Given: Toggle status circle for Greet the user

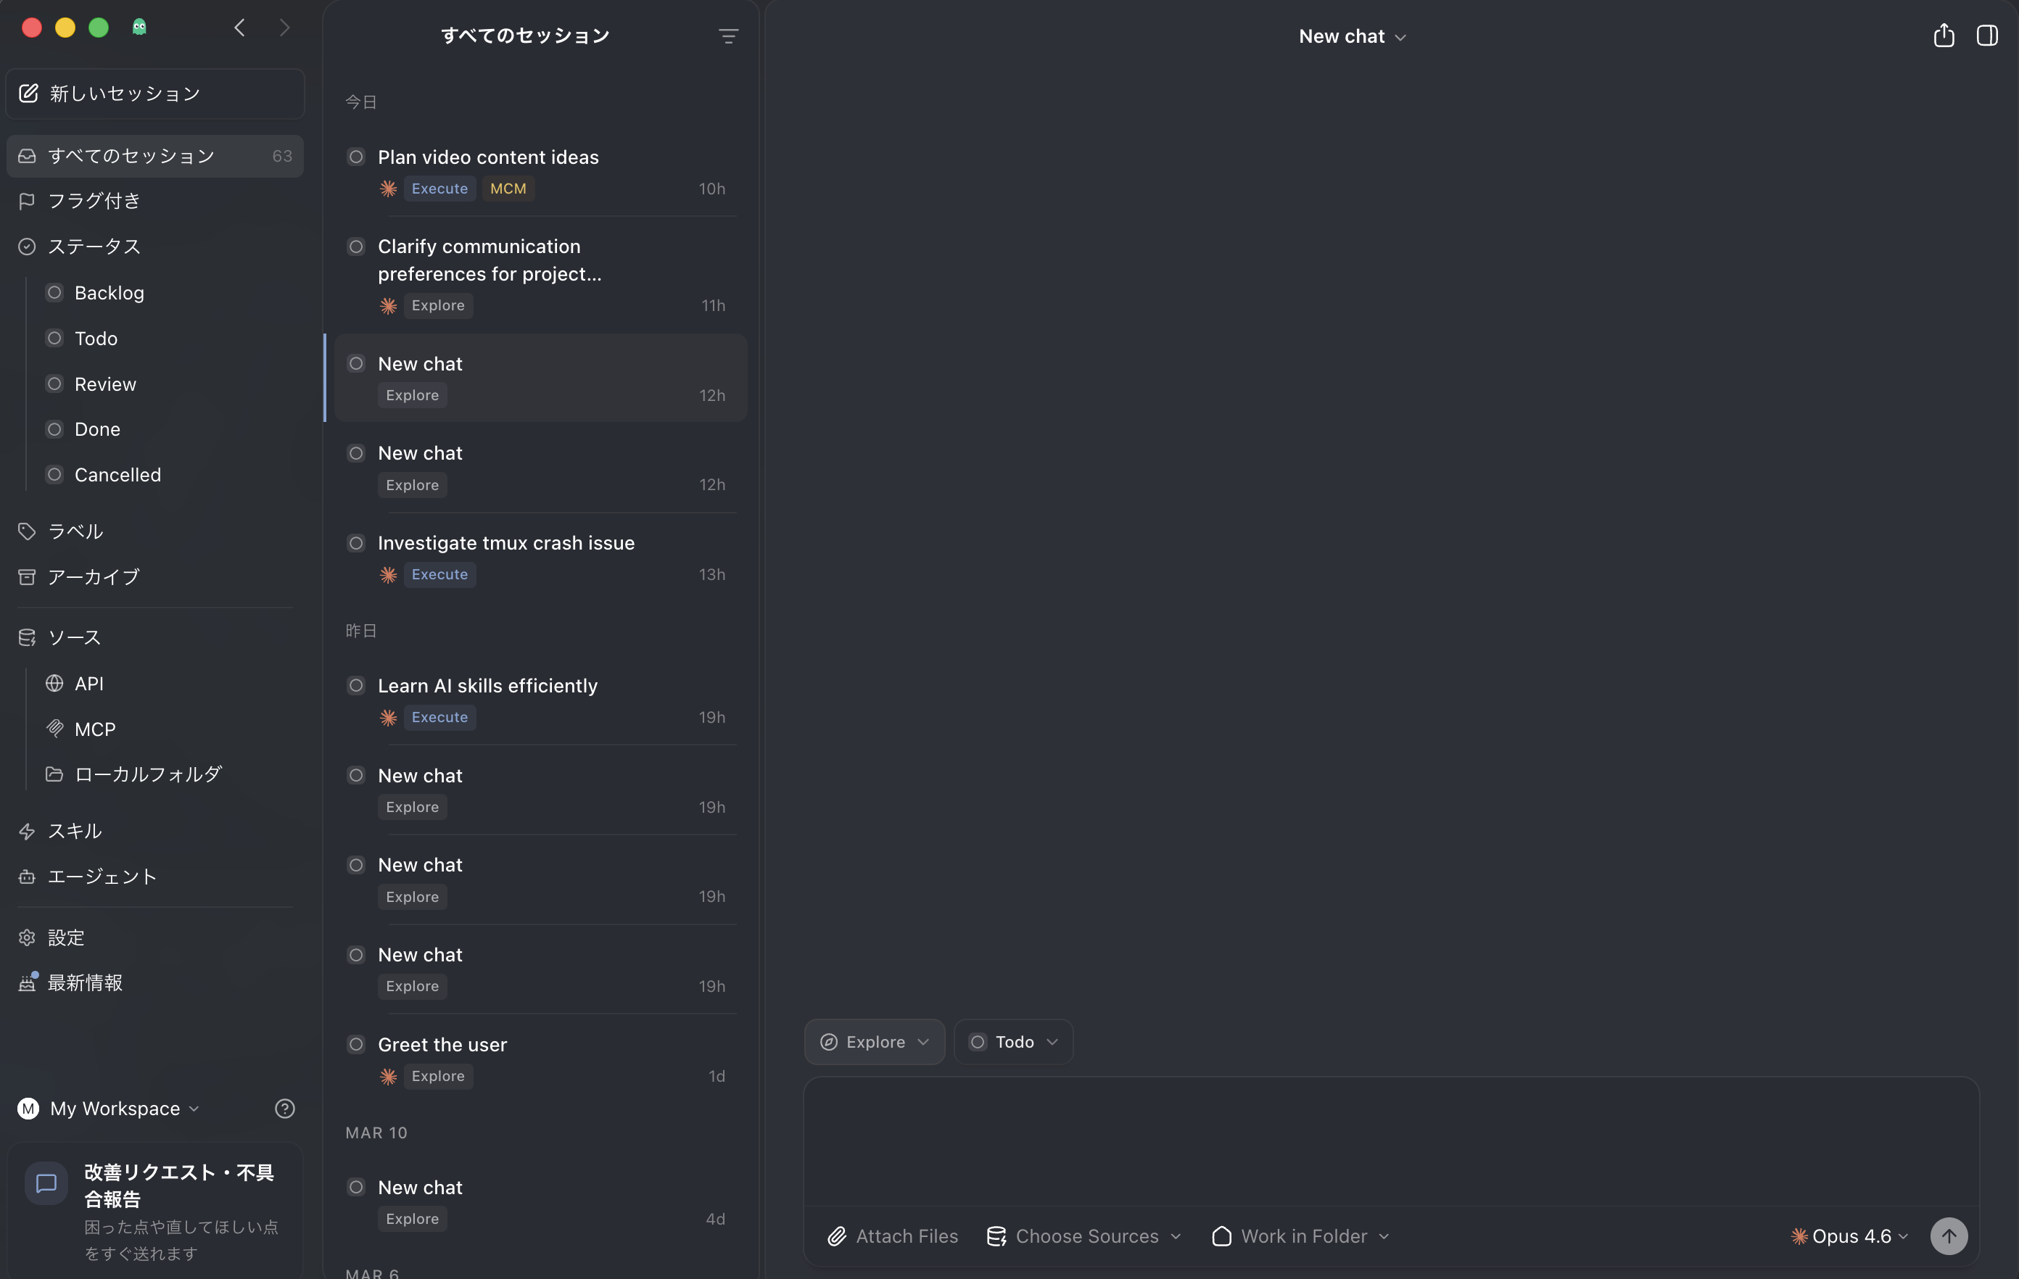Looking at the screenshot, I should 356,1044.
